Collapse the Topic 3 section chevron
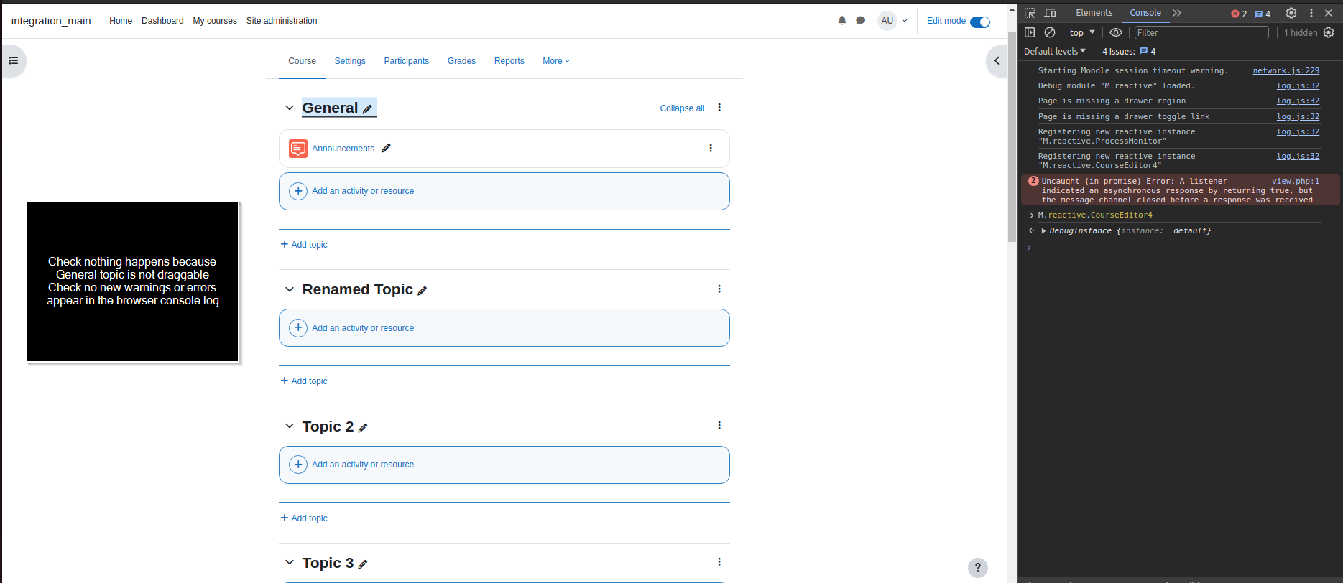The width and height of the screenshot is (1343, 583). click(x=290, y=562)
